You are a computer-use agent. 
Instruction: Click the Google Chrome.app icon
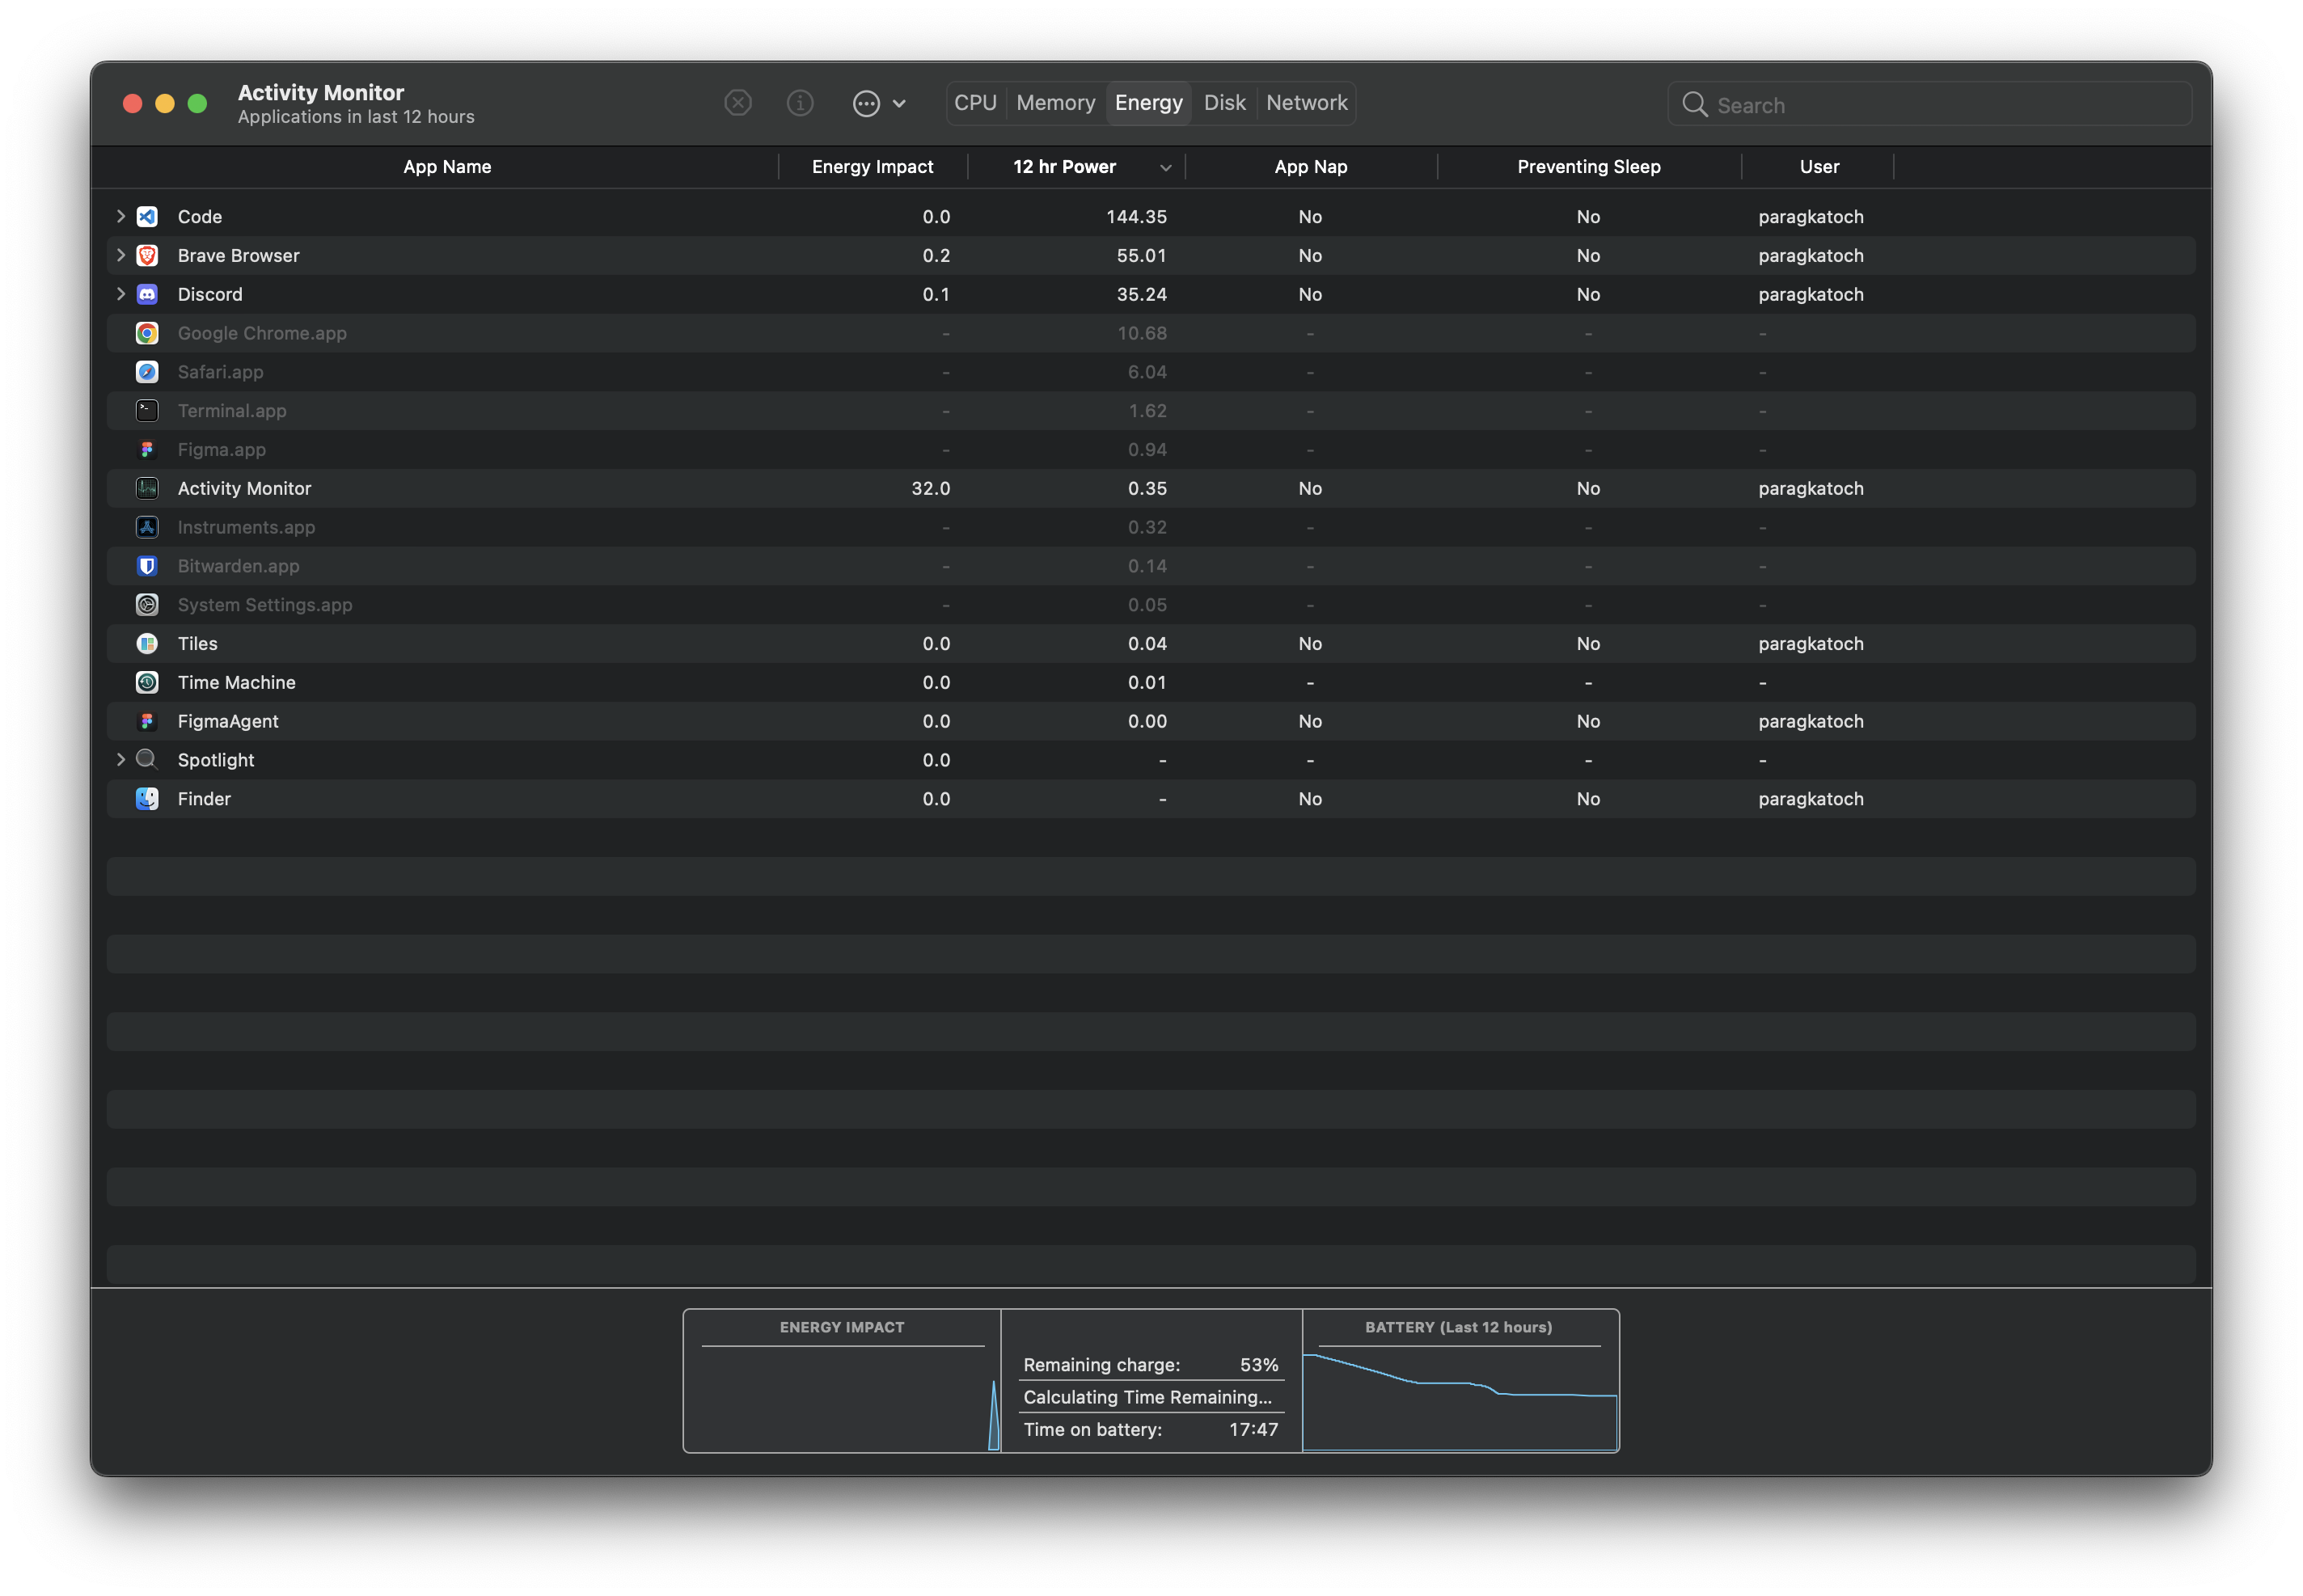click(147, 334)
